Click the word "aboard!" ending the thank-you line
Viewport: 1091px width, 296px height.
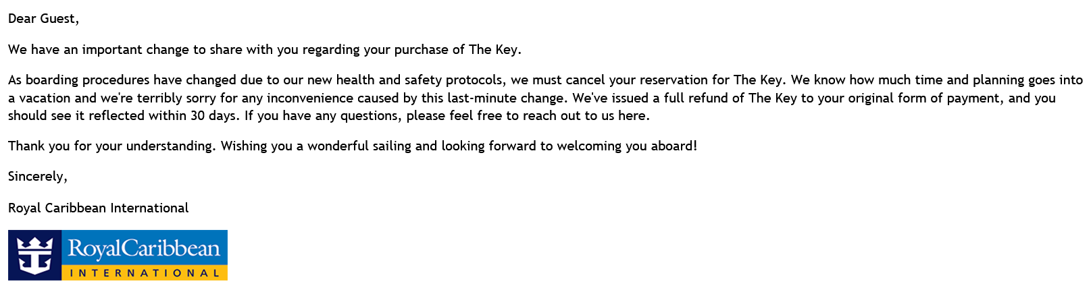(x=674, y=146)
